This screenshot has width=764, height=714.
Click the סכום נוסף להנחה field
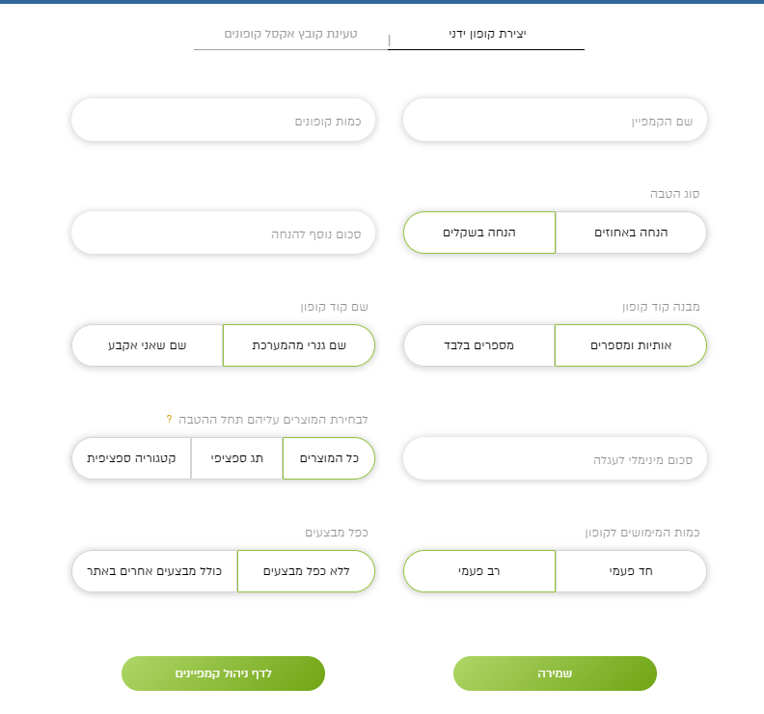[x=223, y=233]
